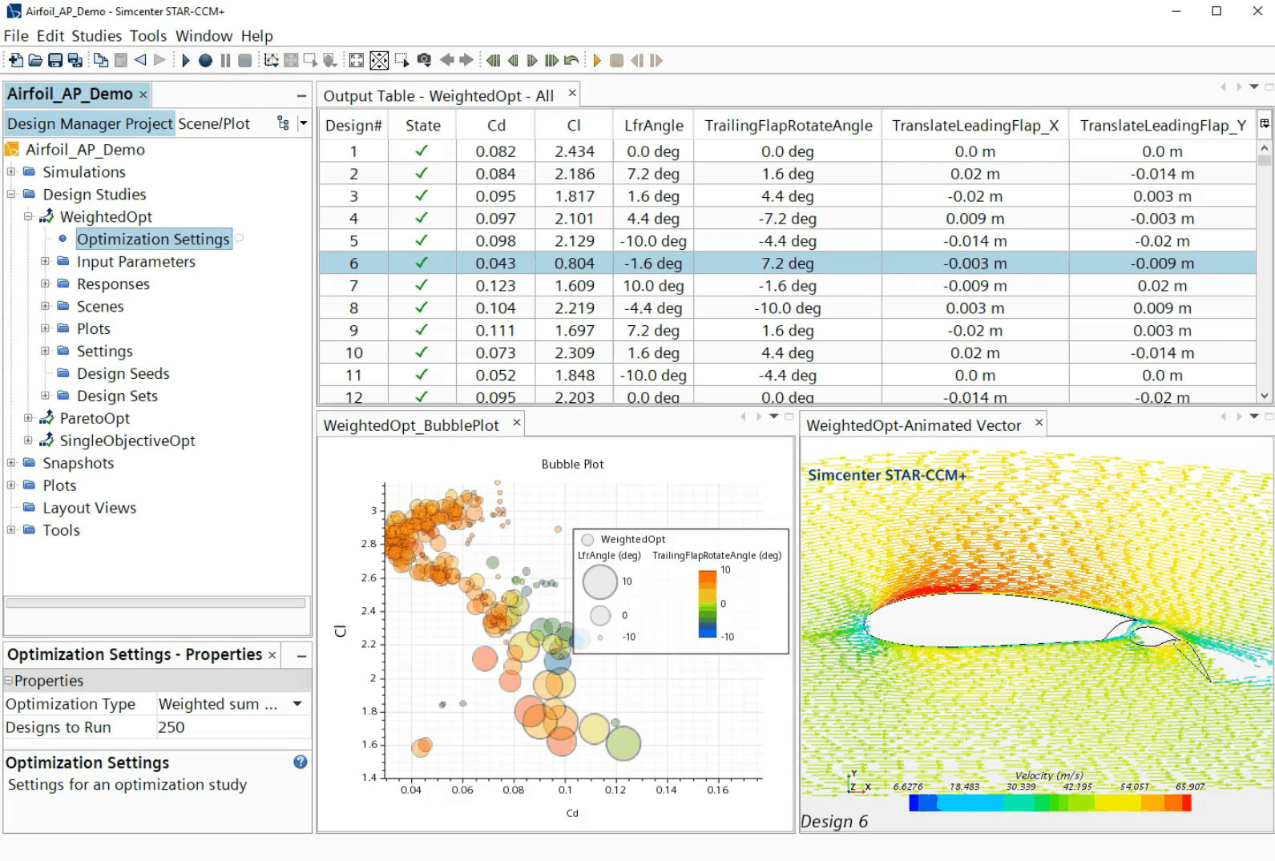Image resolution: width=1275 pixels, height=861 pixels.
Task: Select the Design Seeds tree item
Action: (123, 373)
